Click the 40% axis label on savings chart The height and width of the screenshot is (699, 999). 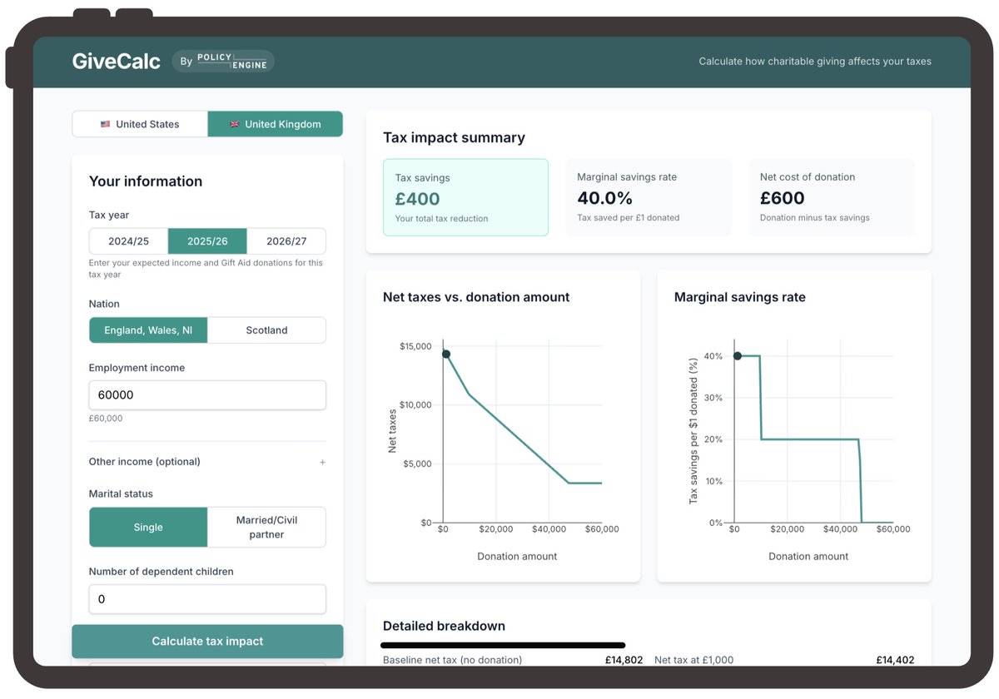click(x=713, y=356)
